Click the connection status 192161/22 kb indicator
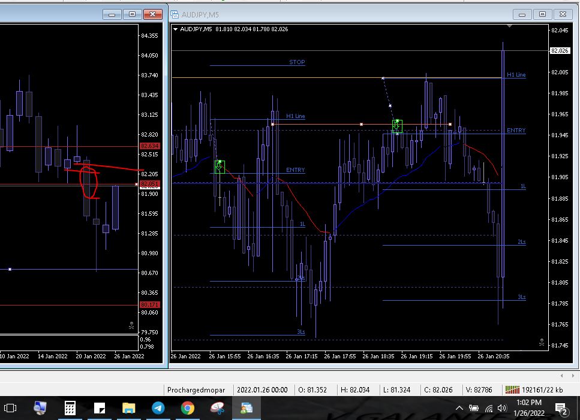The image size is (580, 420). 533,390
